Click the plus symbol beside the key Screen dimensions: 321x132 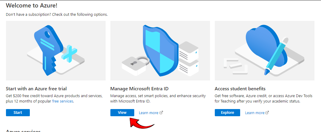[69, 53]
